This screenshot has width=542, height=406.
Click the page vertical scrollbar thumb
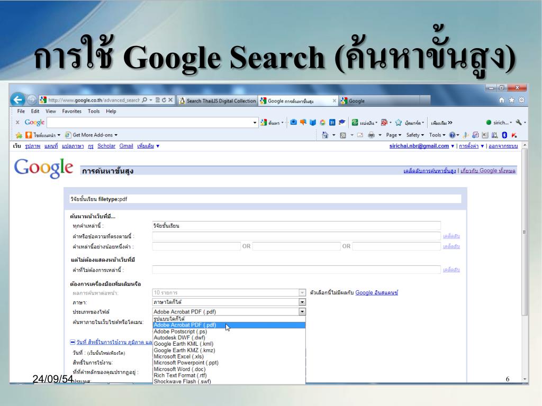[525, 232]
